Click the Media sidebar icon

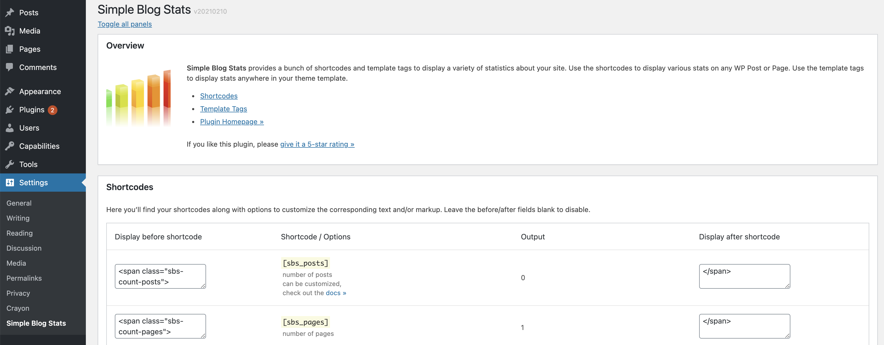click(10, 31)
